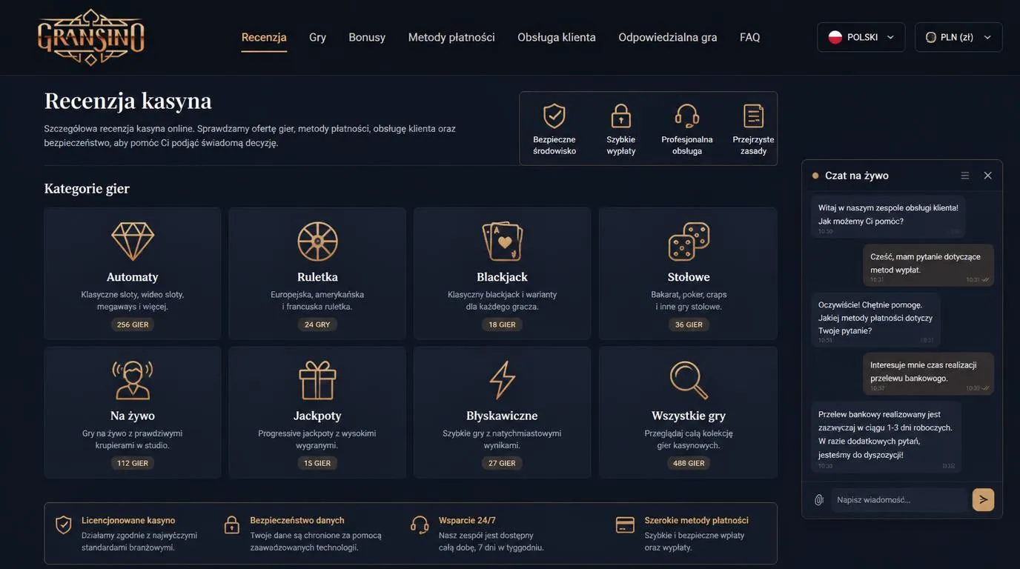
Task: Click the 488 GIER badge
Action: click(x=689, y=463)
